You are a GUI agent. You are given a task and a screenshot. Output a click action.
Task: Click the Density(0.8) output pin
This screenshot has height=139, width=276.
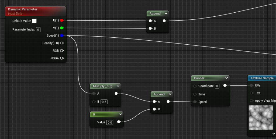tap(62, 43)
